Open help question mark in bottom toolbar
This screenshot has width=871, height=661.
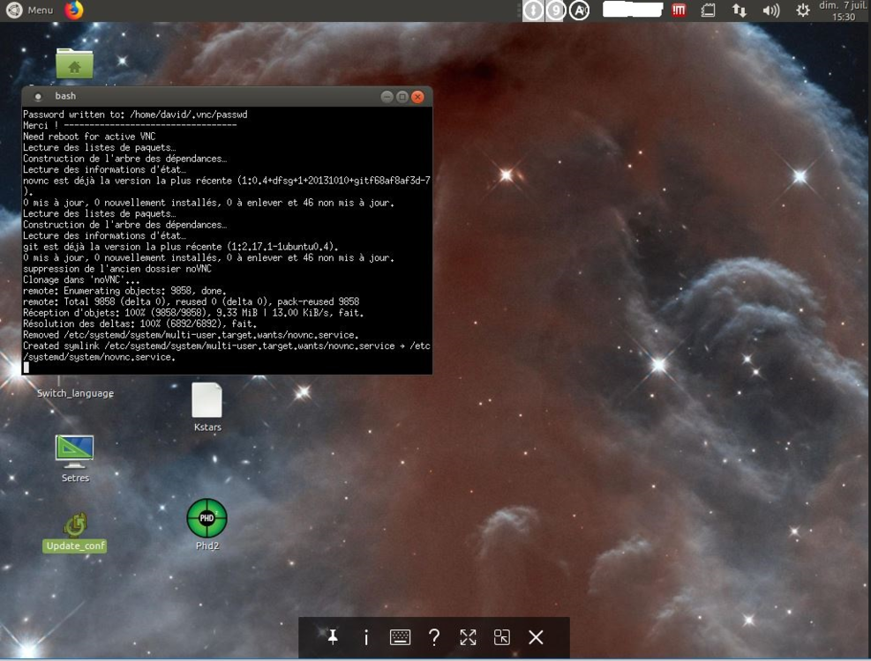(434, 637)
